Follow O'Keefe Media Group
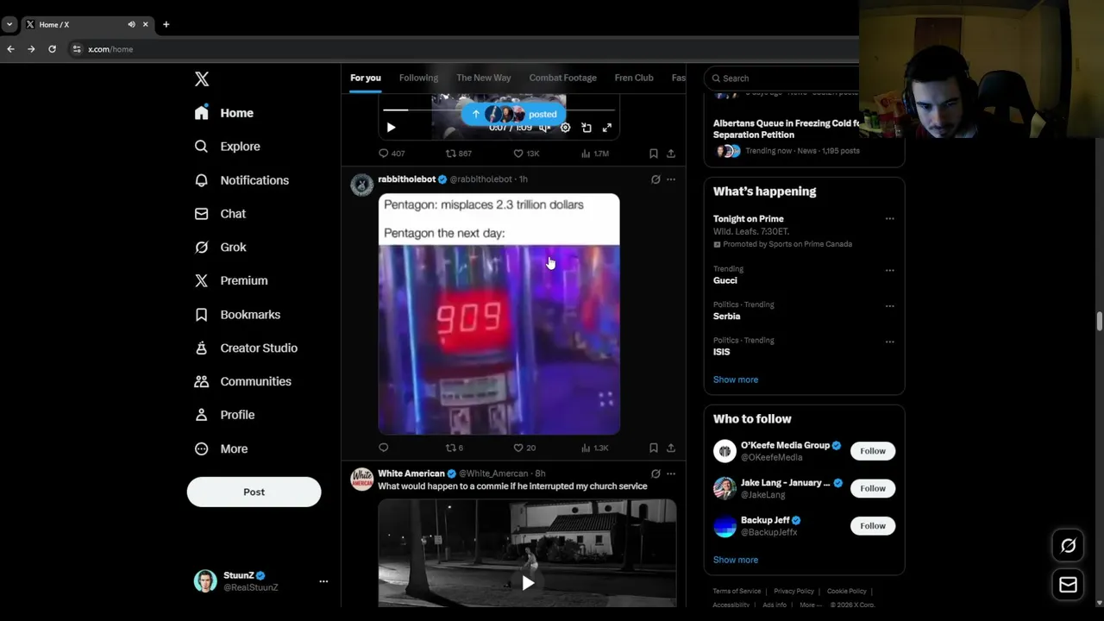 click(872, 451)
